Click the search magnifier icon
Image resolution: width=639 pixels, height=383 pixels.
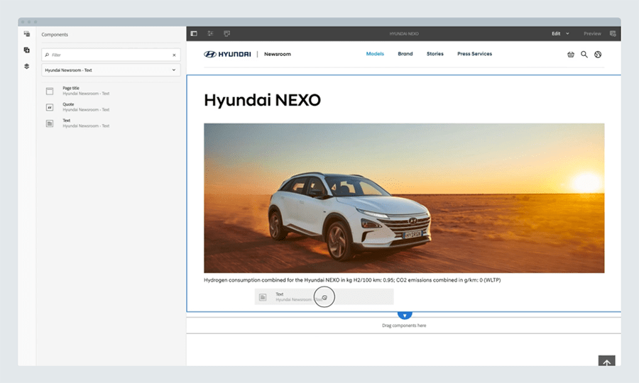tap(584, 54)
